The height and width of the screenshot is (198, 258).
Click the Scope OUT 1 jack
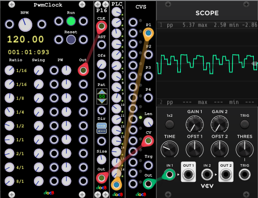coord(188,174)
